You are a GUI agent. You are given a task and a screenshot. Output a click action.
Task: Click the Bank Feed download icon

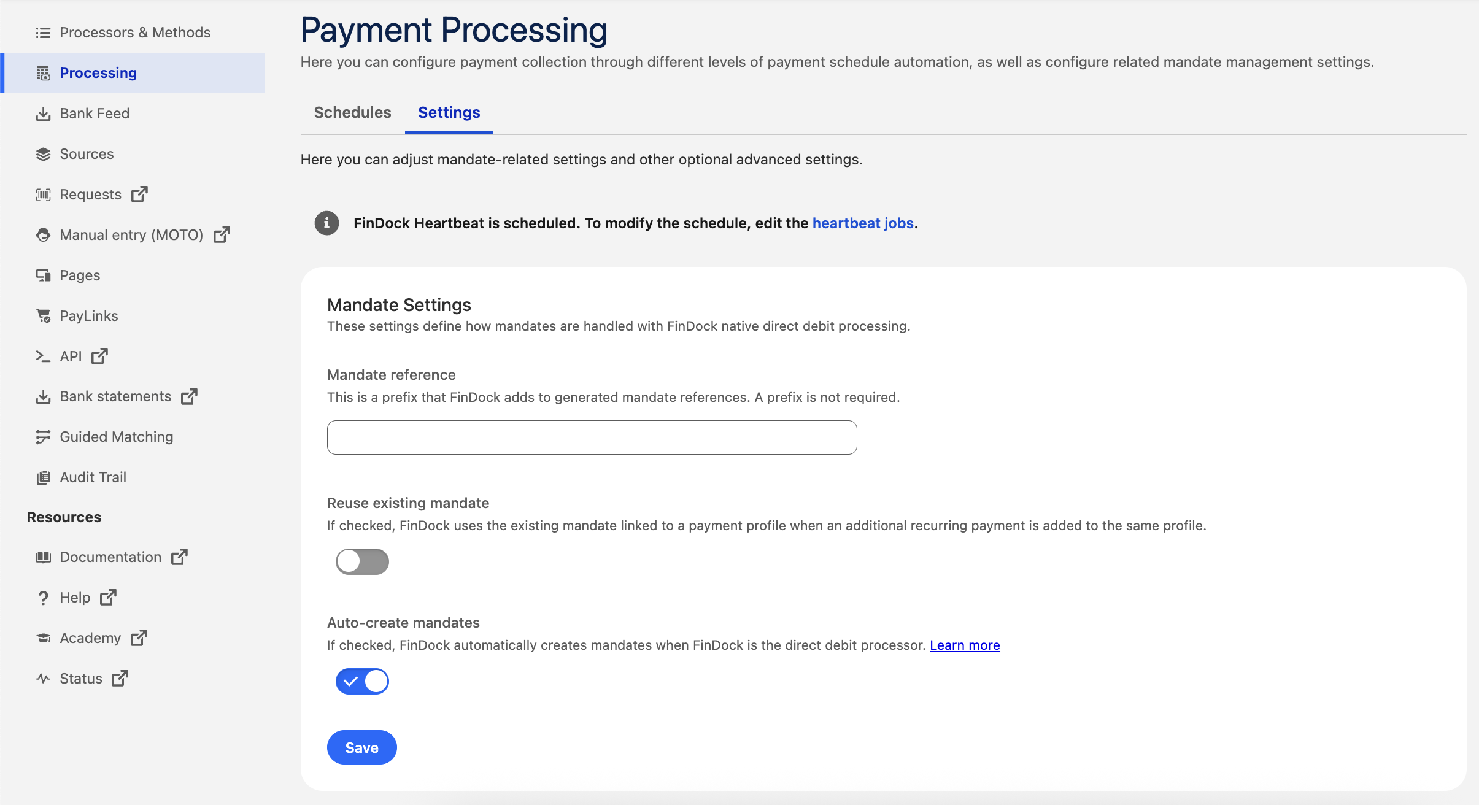[43, 114]
